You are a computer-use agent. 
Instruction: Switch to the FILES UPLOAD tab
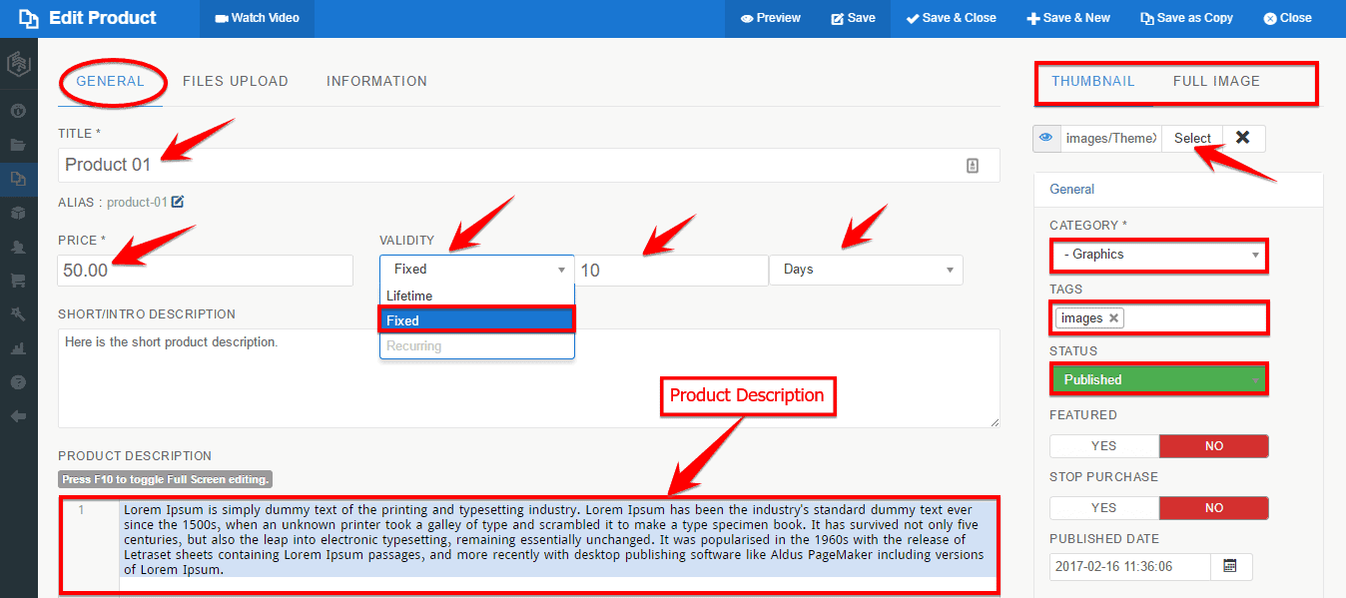click(236, 81)
